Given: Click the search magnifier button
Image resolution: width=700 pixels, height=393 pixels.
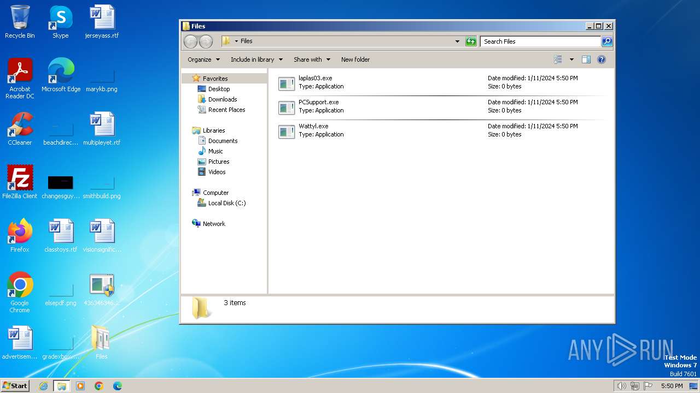Looking at the screenshot, I should [x=606, y=41].
